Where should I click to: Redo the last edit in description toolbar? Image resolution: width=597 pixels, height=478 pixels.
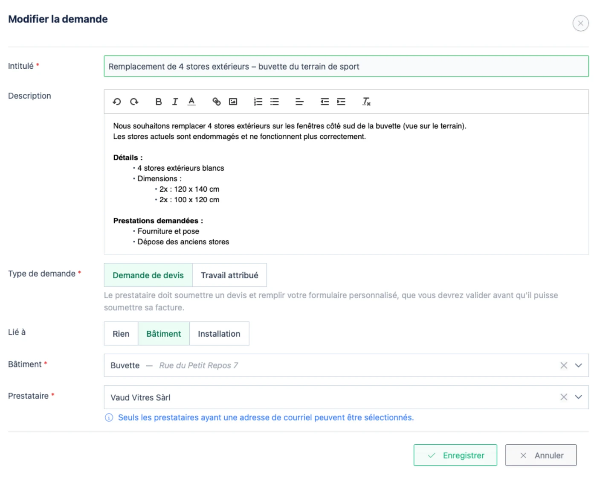pos(134,102)
